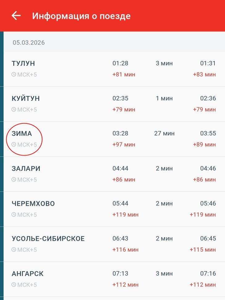Click the +119 мин arrival delay at ЧЕРЕМХОВО
Viewport: 225px width, 300px height.
click(125, 215)
